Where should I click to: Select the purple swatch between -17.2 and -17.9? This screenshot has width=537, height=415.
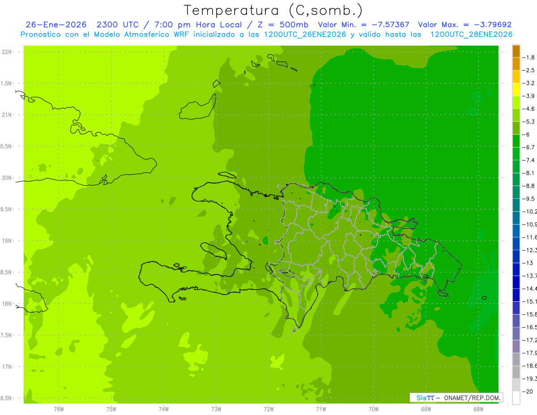(x=516, y=347)
